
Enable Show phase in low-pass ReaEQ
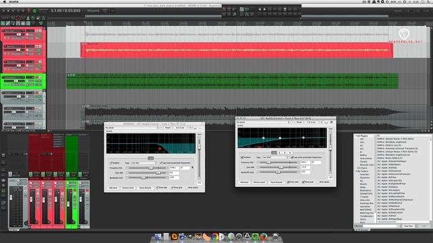[x=187, y=188]
